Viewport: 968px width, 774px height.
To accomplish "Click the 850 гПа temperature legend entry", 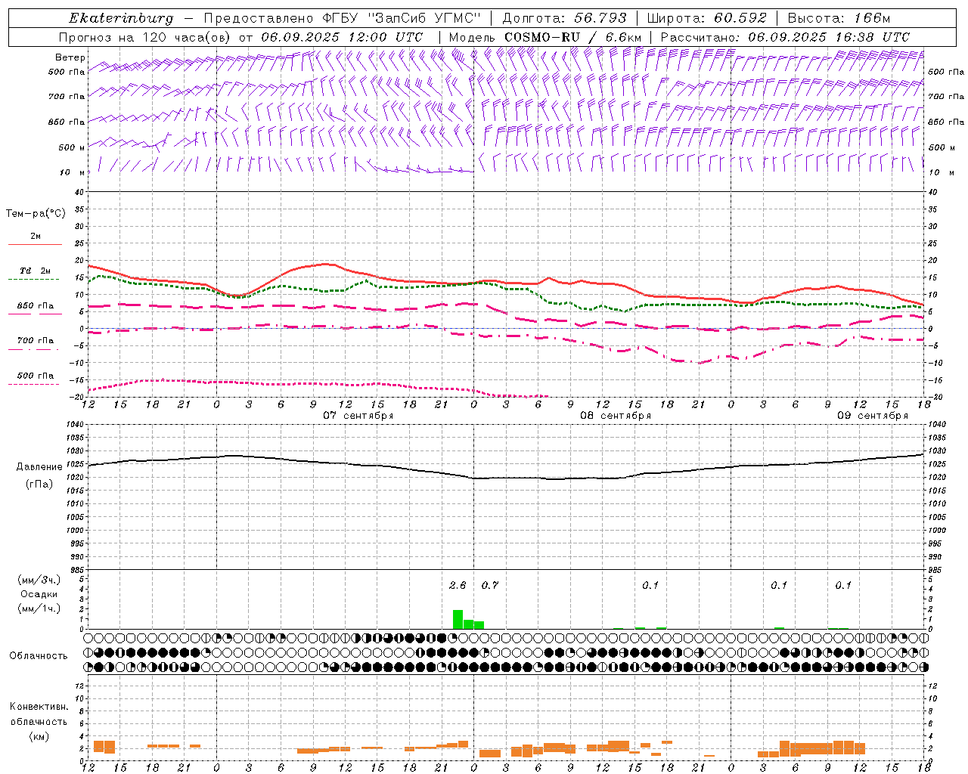I will (36, 306).
